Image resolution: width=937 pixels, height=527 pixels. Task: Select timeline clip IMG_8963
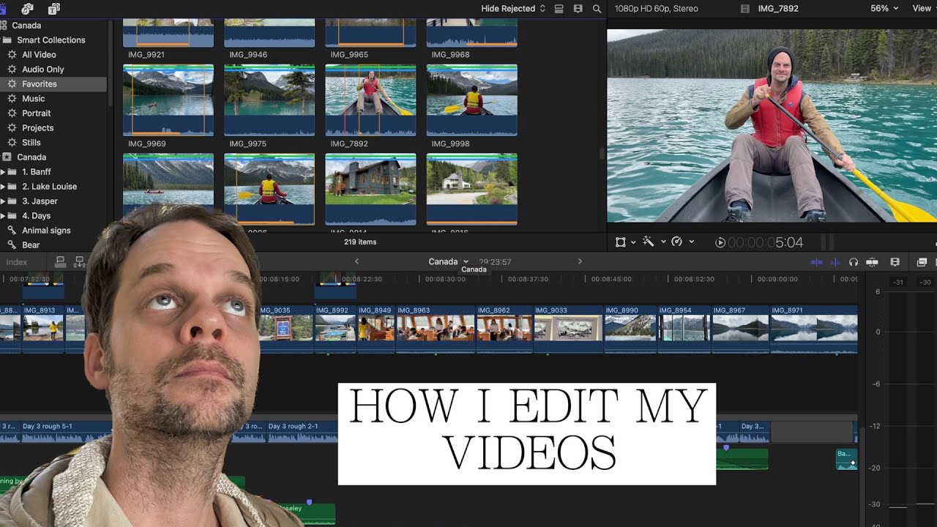click(x=436, y=329)
